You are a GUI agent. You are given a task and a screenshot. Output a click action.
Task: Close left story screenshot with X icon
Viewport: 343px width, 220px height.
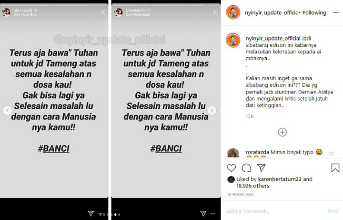[x=103, y=12]
